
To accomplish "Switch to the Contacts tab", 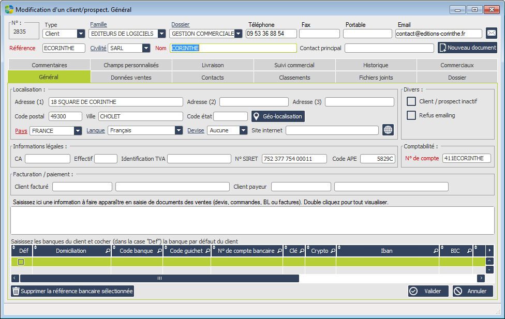I will (213, 78).
